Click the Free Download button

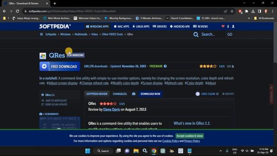coord(60,66)
